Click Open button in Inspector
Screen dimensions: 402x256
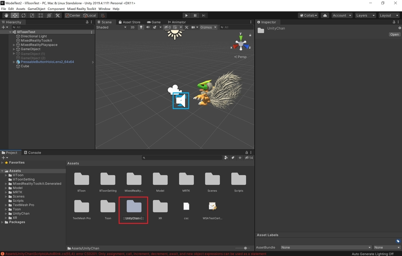tap(394, 34)
